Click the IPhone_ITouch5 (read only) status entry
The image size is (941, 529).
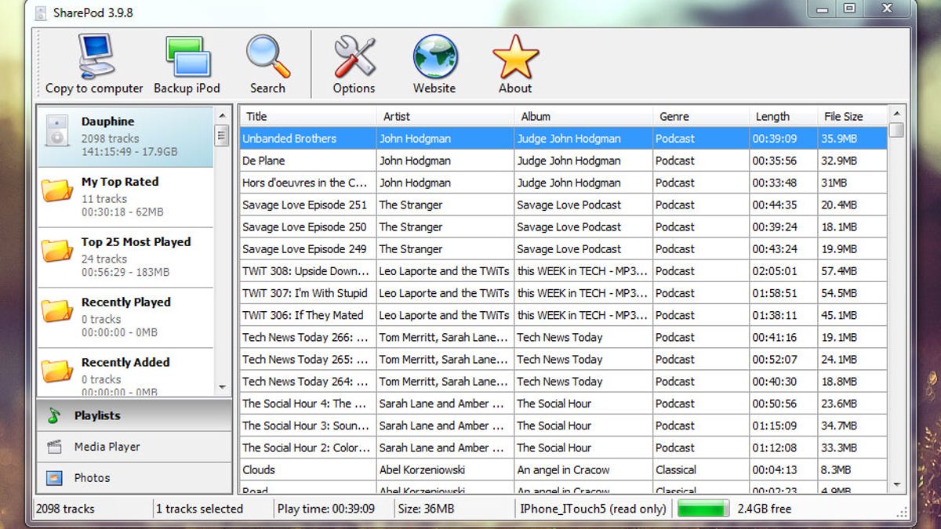click(x=593, y=509)
